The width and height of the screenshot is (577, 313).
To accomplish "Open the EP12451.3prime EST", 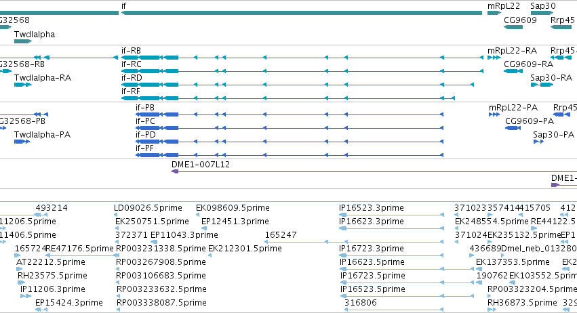I will pyautogui.click(x=203, y=228).
